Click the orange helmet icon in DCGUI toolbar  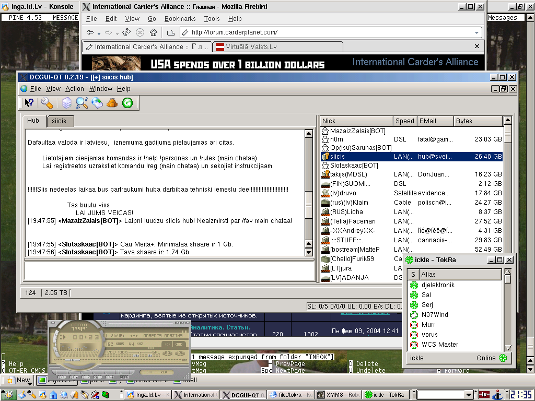pyautogui.click(x=112, y=103)
